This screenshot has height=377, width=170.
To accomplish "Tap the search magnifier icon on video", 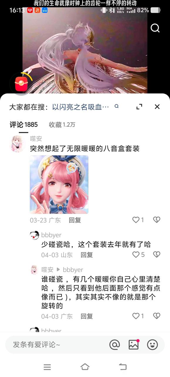I will [x=155, y=28].
